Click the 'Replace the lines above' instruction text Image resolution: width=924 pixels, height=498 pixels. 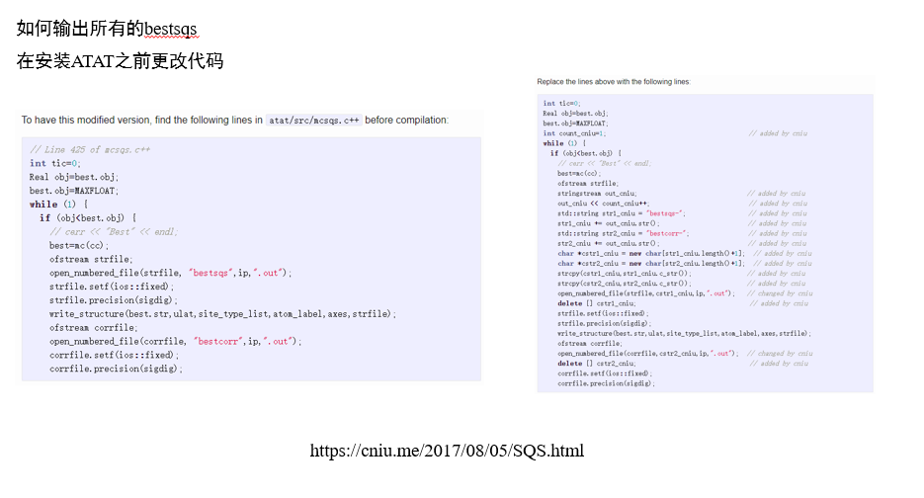(614, 81)
